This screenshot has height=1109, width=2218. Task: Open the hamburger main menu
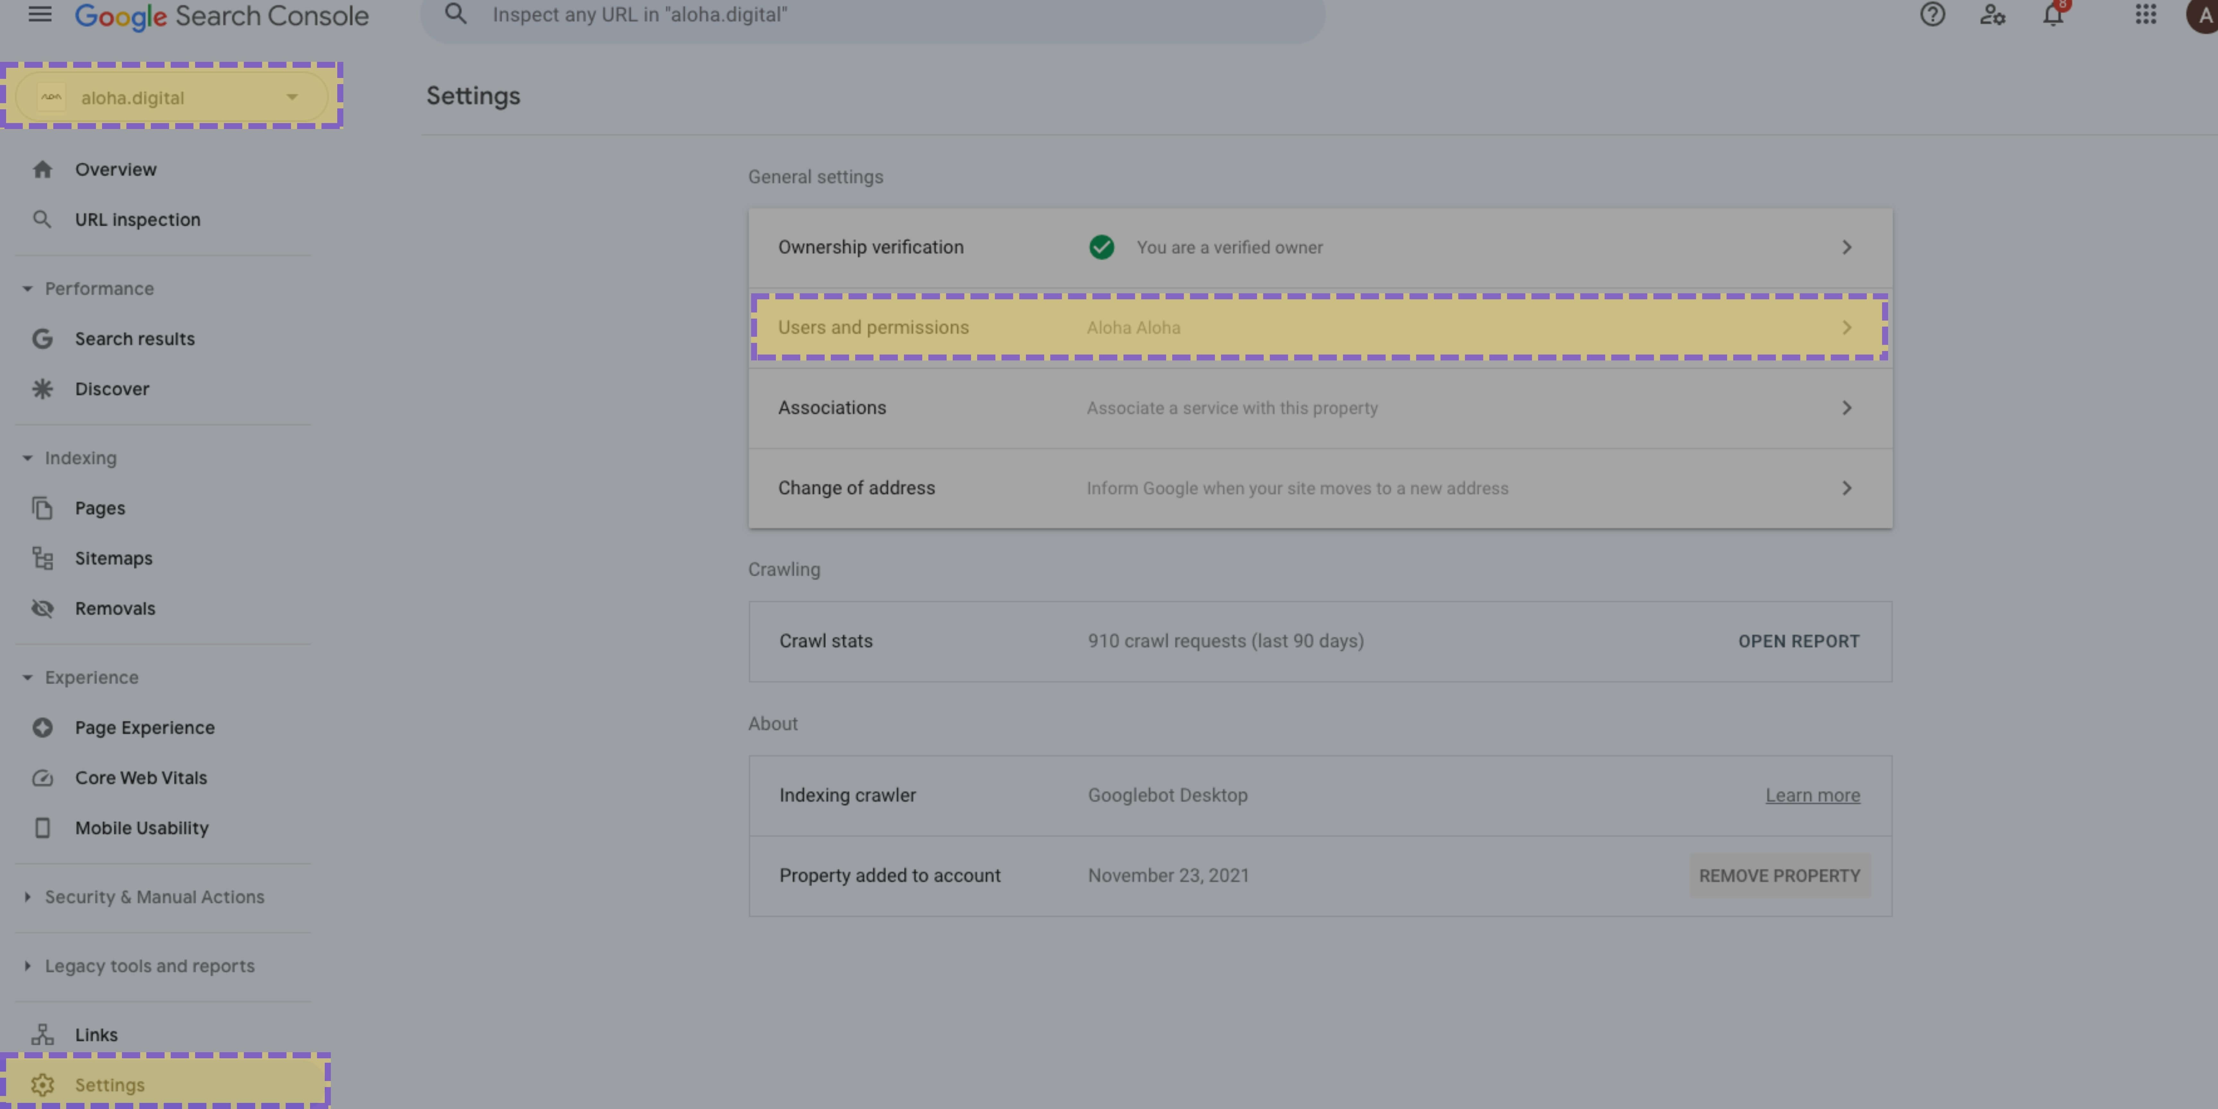pos(39,15)
